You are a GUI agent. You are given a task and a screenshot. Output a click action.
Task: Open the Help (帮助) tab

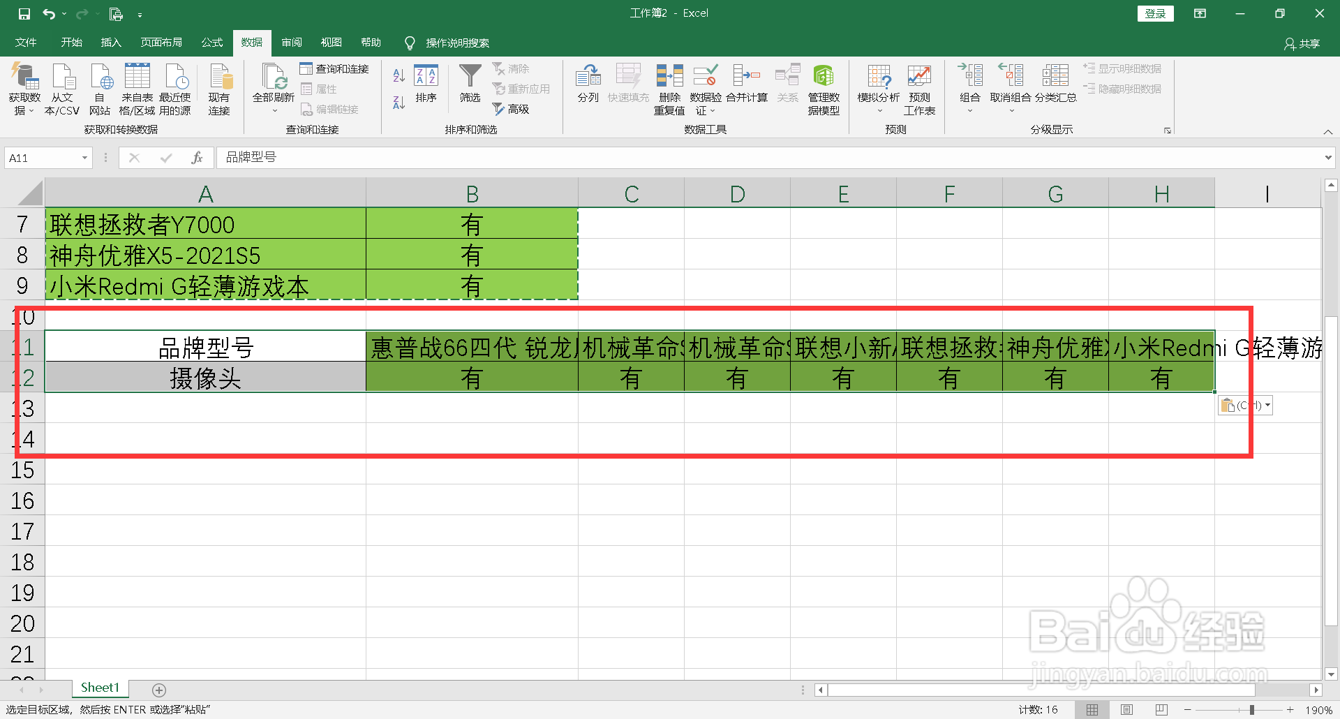pyautogui.click(x=371, y=43)
